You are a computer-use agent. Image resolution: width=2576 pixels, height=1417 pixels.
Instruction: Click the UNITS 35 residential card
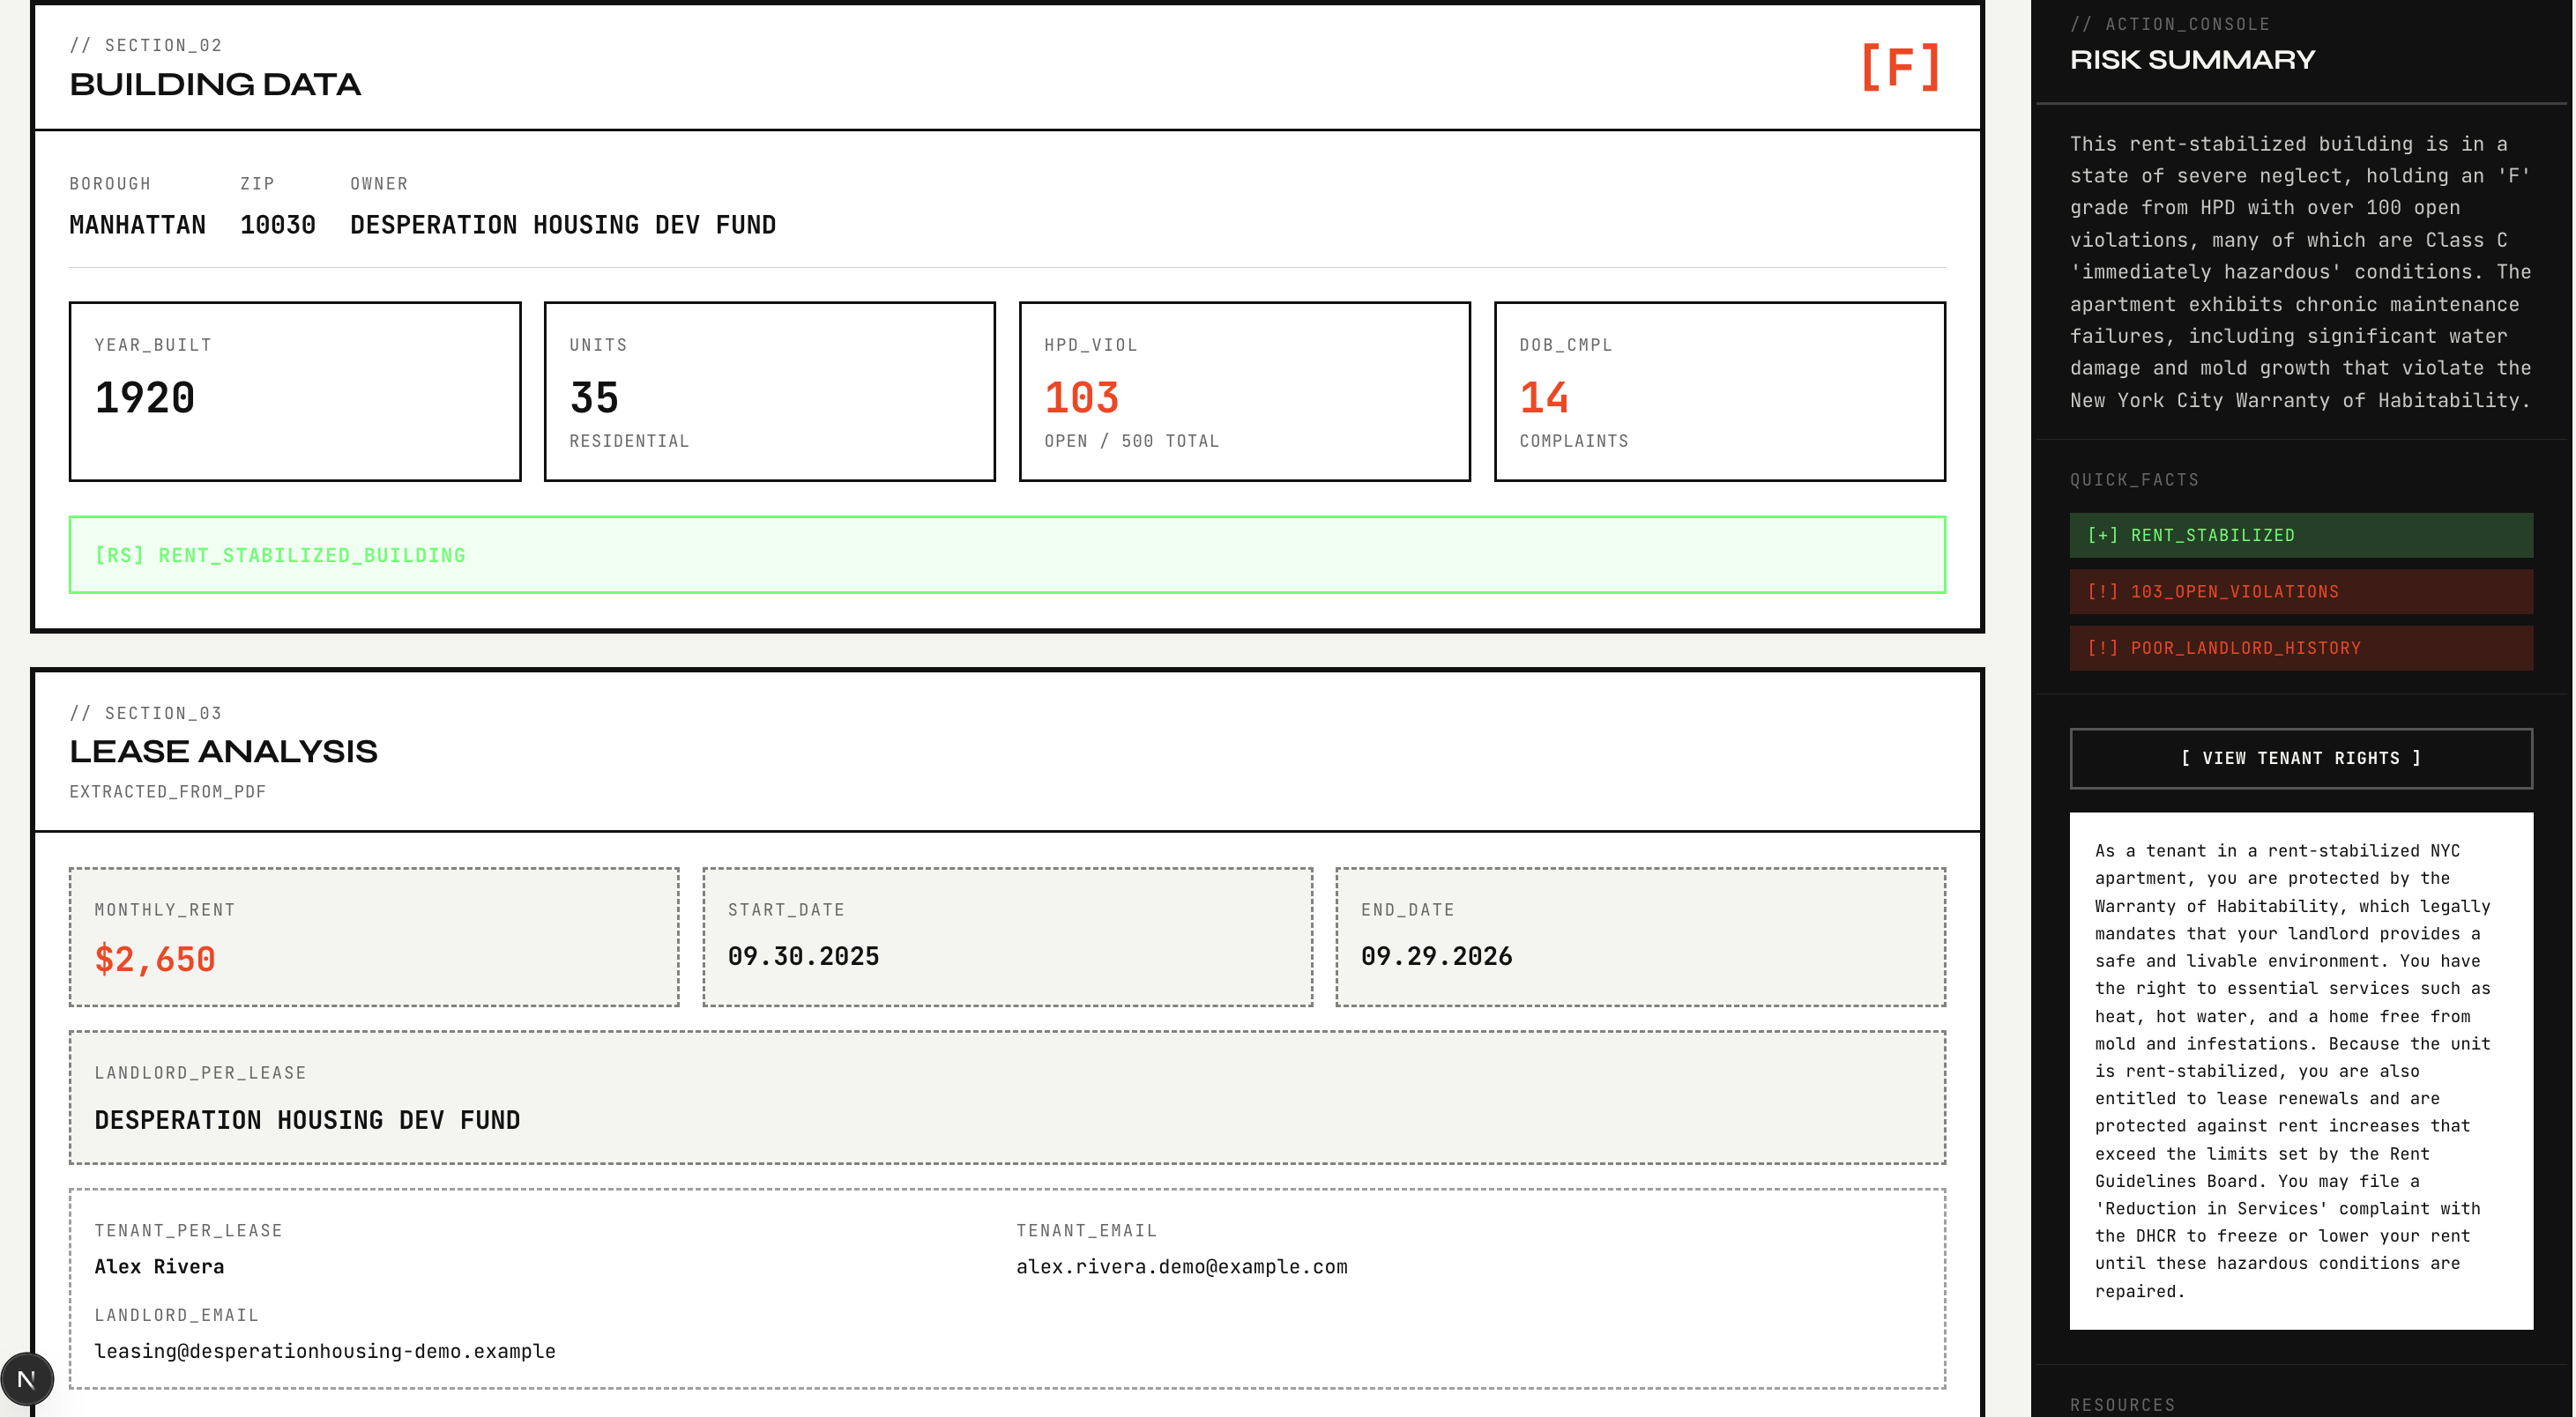pyautogui.click(x=768, y=392)
